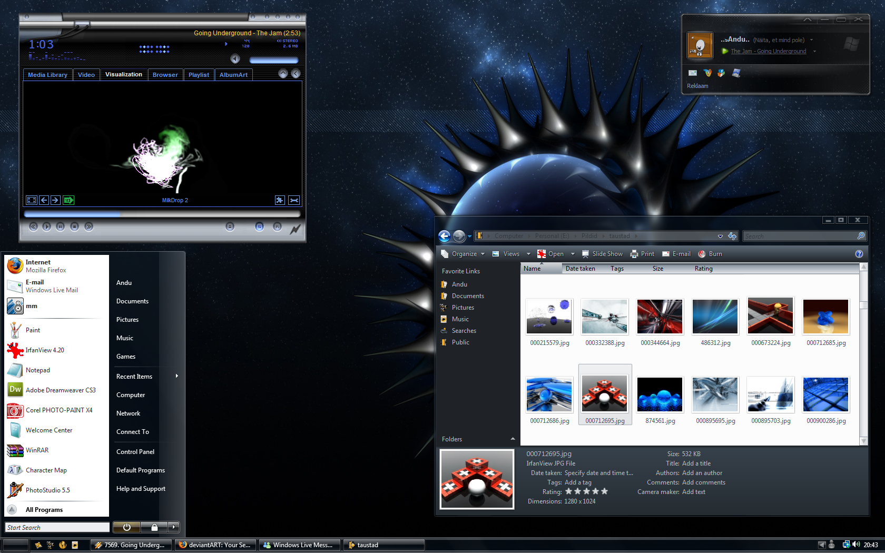The image size is (885, 553).
Task: Open Mozilla Firefox from Start menu
Action: point(57,266)
